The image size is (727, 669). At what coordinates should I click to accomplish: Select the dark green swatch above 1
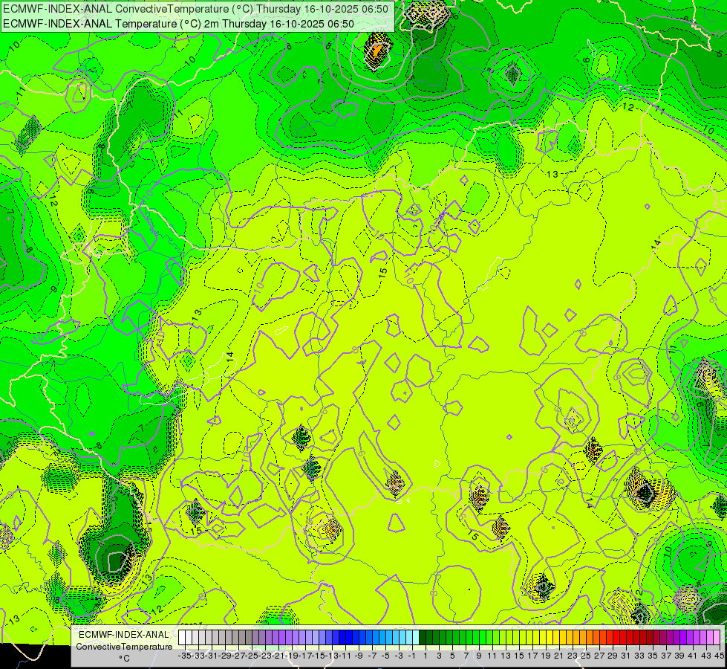pos(423,638)
